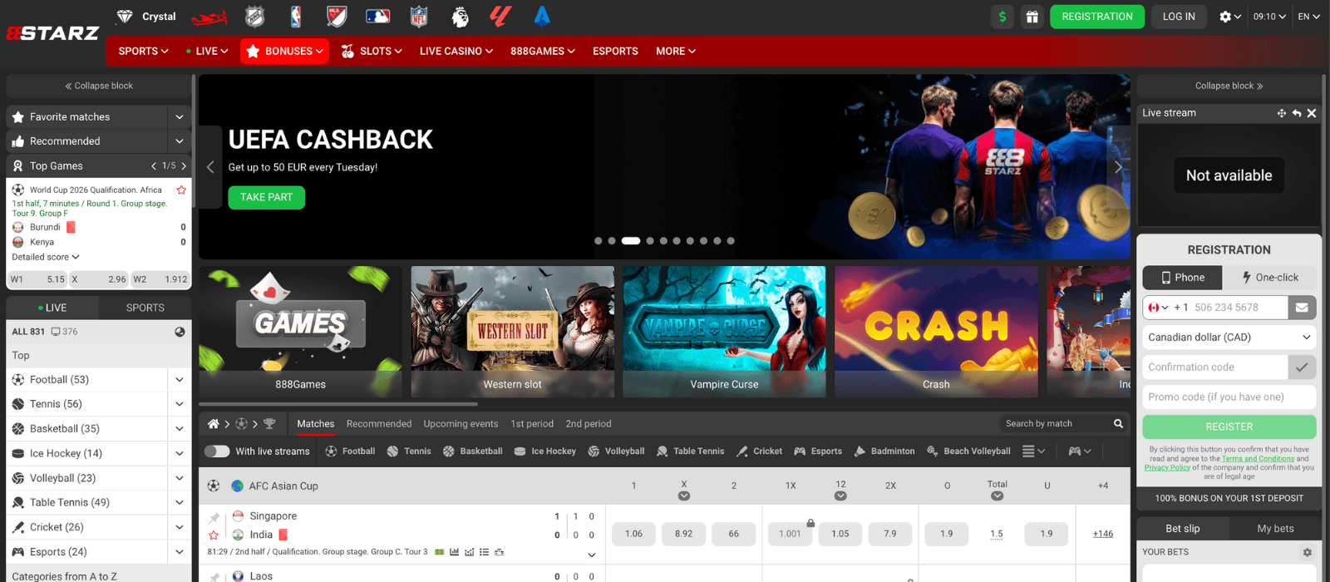Viewport: 1330px width, 582px height.
Task: Click the 1.06 odds for Singapore win
Action: [x=633, y=535]
